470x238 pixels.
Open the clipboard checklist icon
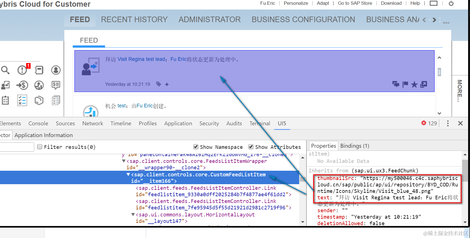[5, 100]
